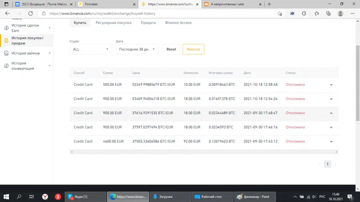Open Task View on taskbar
The height and width of the screenshot is (202, 360).
click(32, 196)
